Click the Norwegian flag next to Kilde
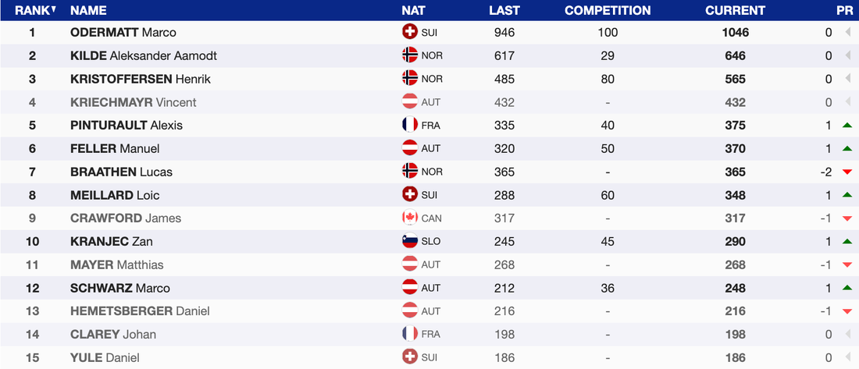859x369 pixels. 409,55
